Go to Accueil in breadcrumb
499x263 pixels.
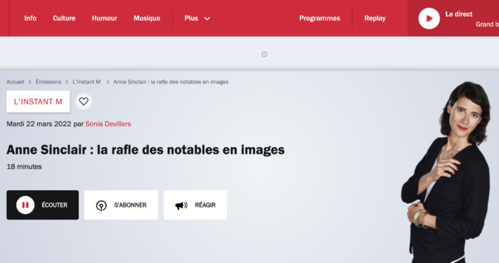pos(15,81)
